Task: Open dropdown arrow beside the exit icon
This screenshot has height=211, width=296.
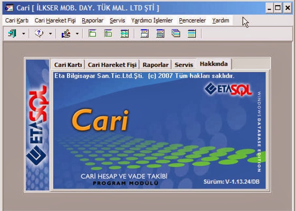Action: 23,34
